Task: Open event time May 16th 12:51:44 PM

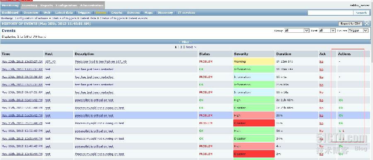Action: [x=22, y=138]
